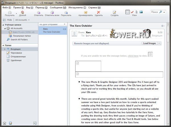Expand the Входящие folder tree arrow
Image resolution: width=171 pixels, height=127 pixels.
coord(4,49)
